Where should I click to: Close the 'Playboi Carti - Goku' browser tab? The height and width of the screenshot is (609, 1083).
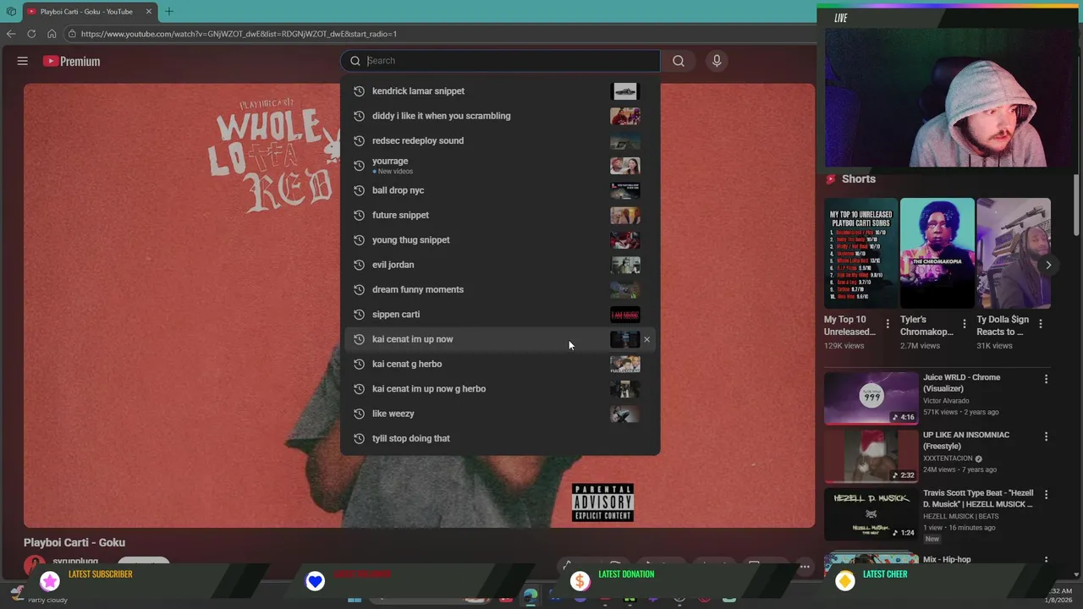coord(149,12)
